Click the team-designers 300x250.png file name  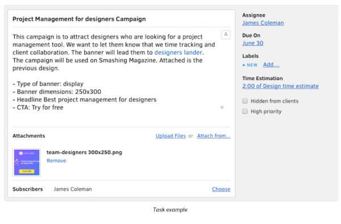tap(84, 153)
